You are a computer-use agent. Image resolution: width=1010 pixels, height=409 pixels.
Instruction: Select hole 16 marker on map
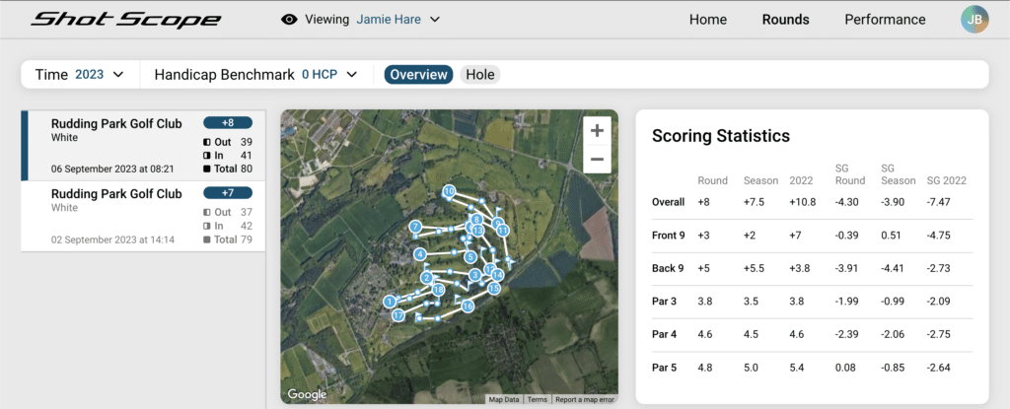[x=468, y=307]
